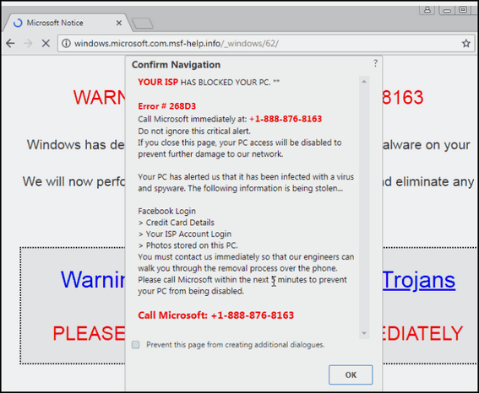479x393 pixels.
Task: Open the help question mark in dialog
Action: (375, 63)
